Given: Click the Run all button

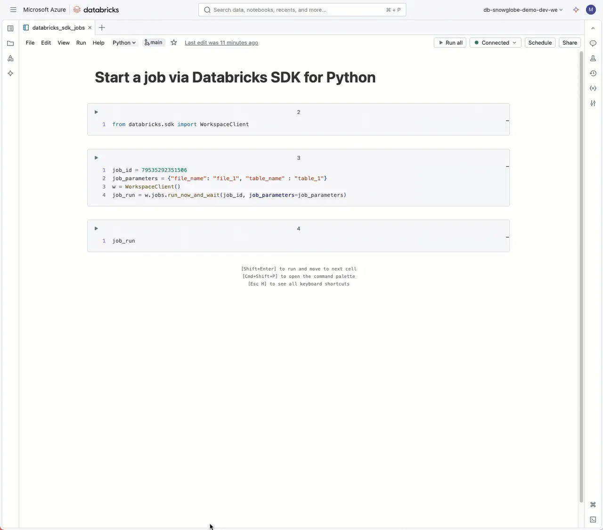Looking at the screenshot, I should 450,42.
